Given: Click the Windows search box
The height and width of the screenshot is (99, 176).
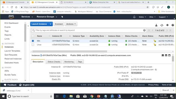Looking at the screenshot, I should (30, 96).
